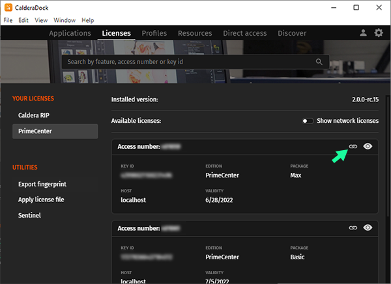Click the search magnifier icon
The image size is (391, 284).
click(x=319, y=62)
